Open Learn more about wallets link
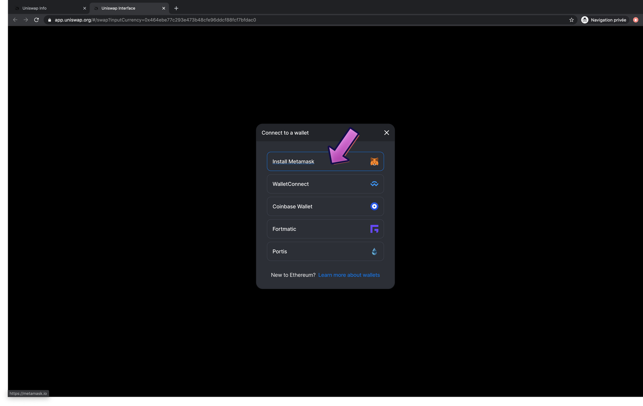643x406 pixels. (x=349, y=275)
